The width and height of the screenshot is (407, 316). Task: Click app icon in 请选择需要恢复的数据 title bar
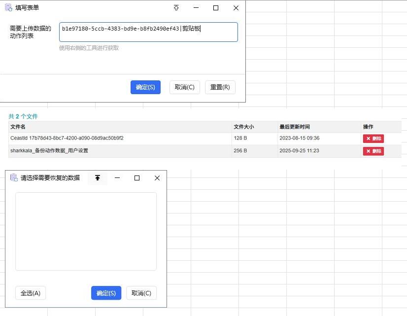(14, 178)
